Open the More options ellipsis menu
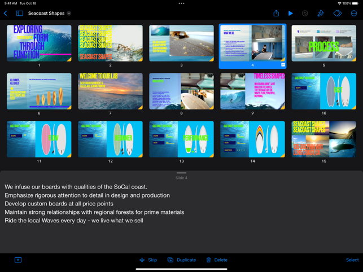The width and height of the screenshot is (363, 272). tap(354, 13)
